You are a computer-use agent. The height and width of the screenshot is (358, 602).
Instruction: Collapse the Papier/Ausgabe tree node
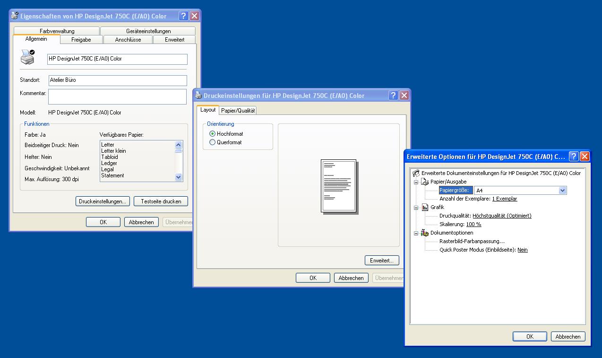416,182
